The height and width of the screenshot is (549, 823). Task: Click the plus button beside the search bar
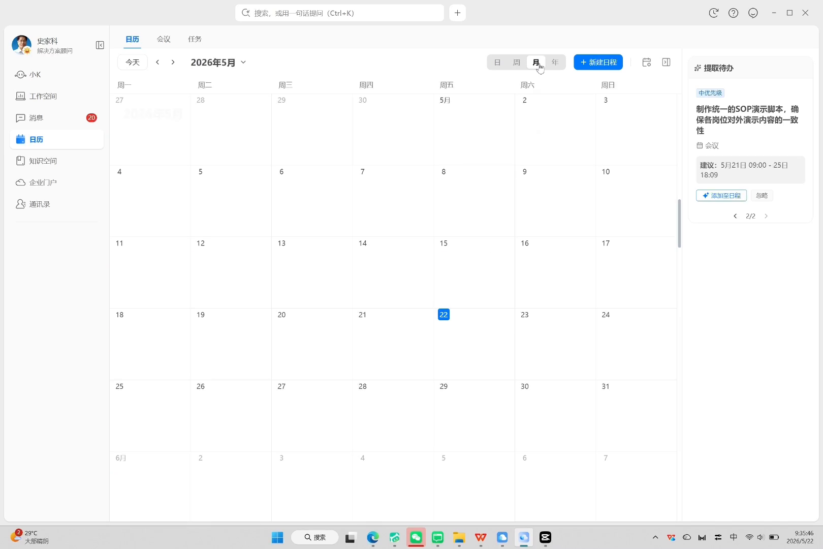coord(457,13)
